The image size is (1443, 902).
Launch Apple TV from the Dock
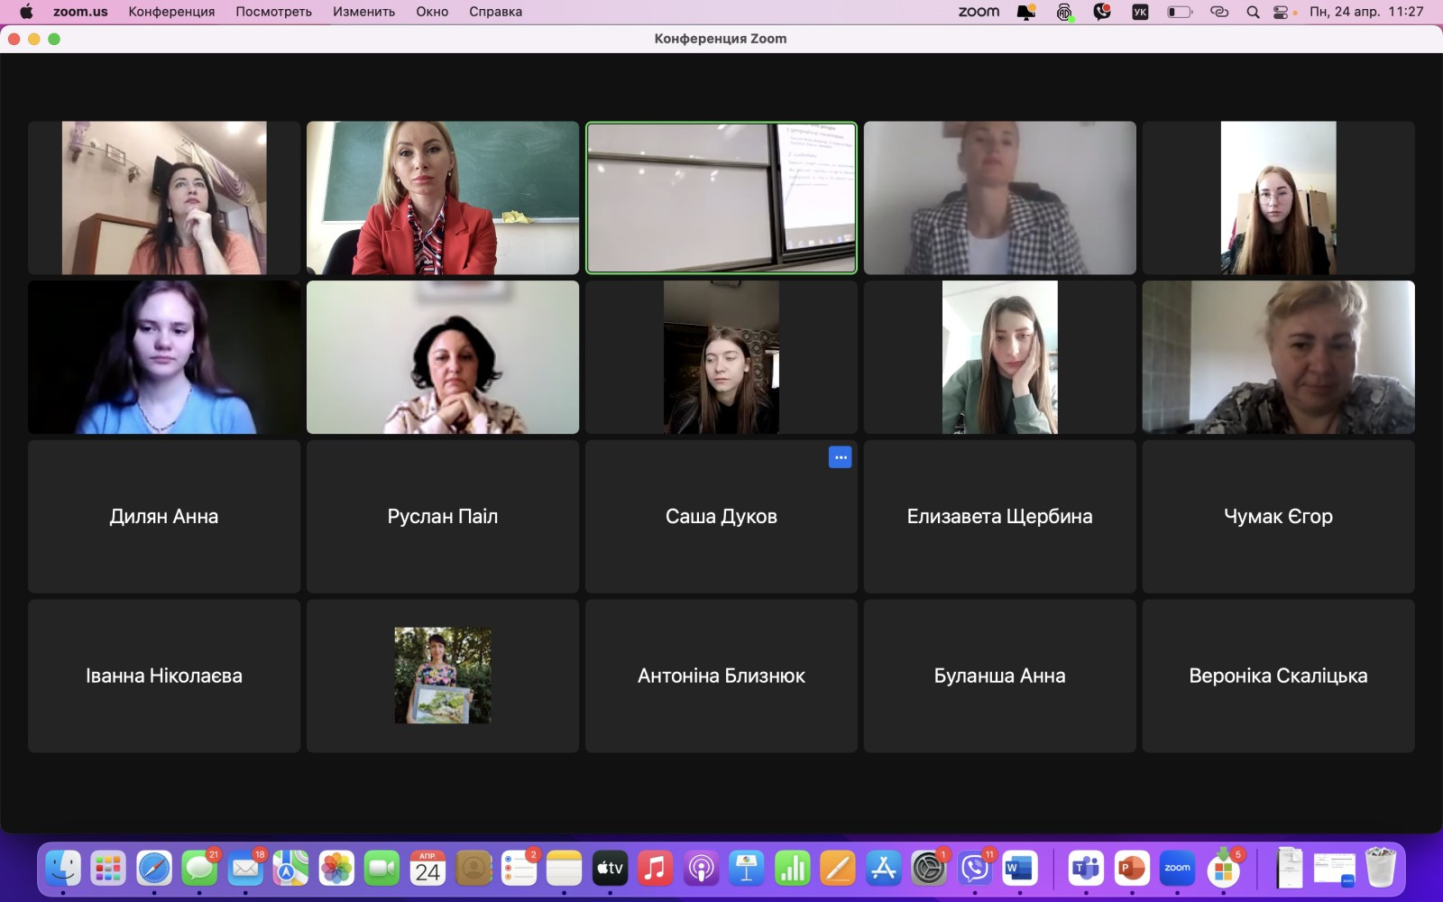[x=610, y=869]
